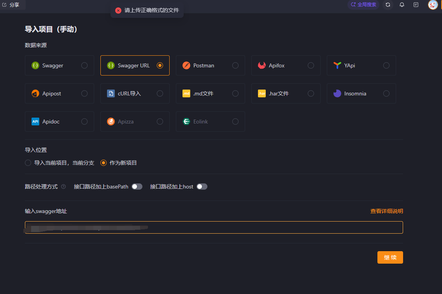The width and height of the screenshot is (442, 294).
Task: Click the help icon beside 路径处理方式
Action: 63,187
